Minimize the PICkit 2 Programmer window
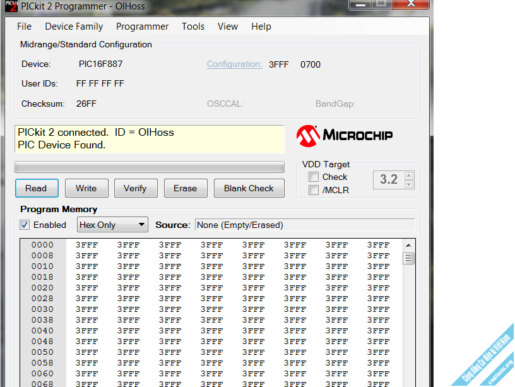 click(360, 4)
